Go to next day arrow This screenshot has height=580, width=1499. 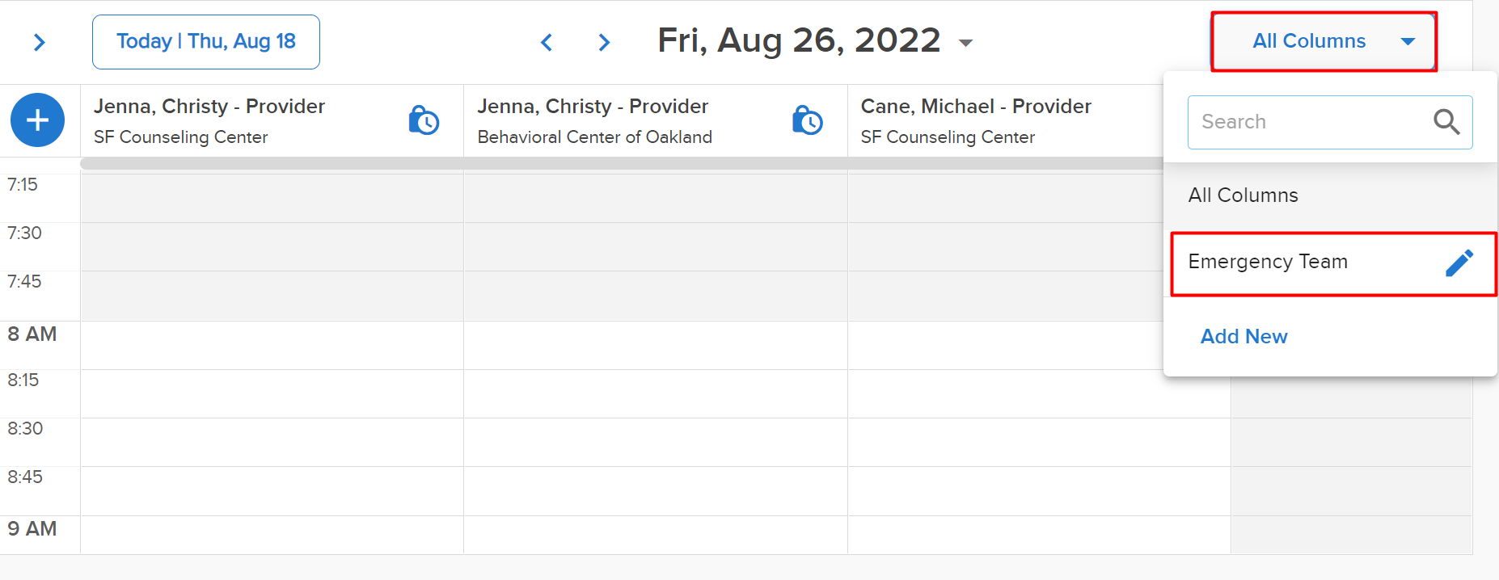click(604, 42)
